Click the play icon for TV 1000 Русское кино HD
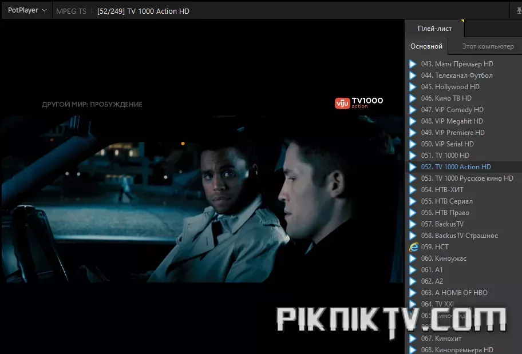 point(413,178)
